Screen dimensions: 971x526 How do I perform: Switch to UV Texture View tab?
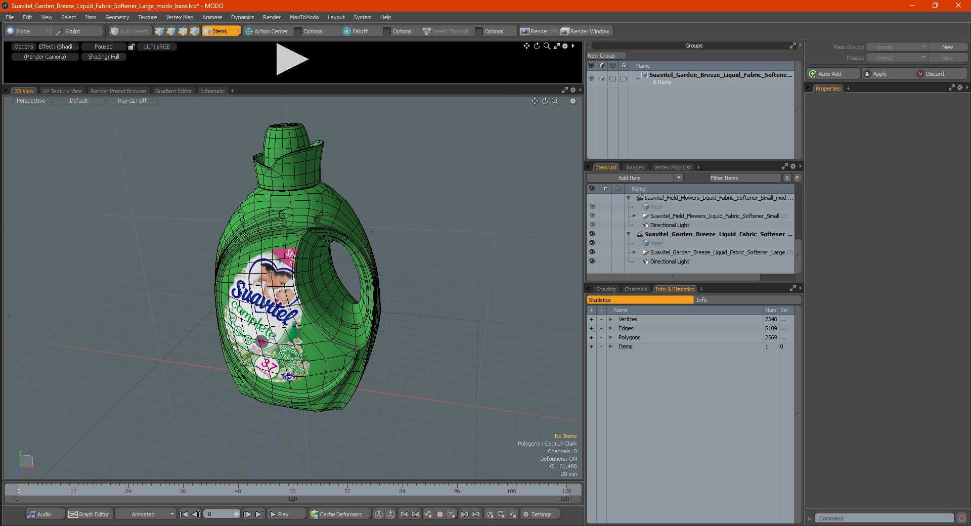(x=62, y=91)
